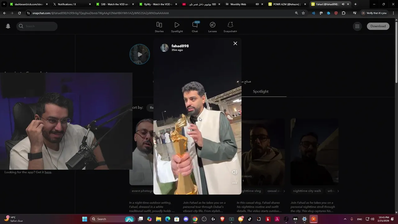Open File Explorer from the taskbar
The image size is (398, 224).
point(159,219)
